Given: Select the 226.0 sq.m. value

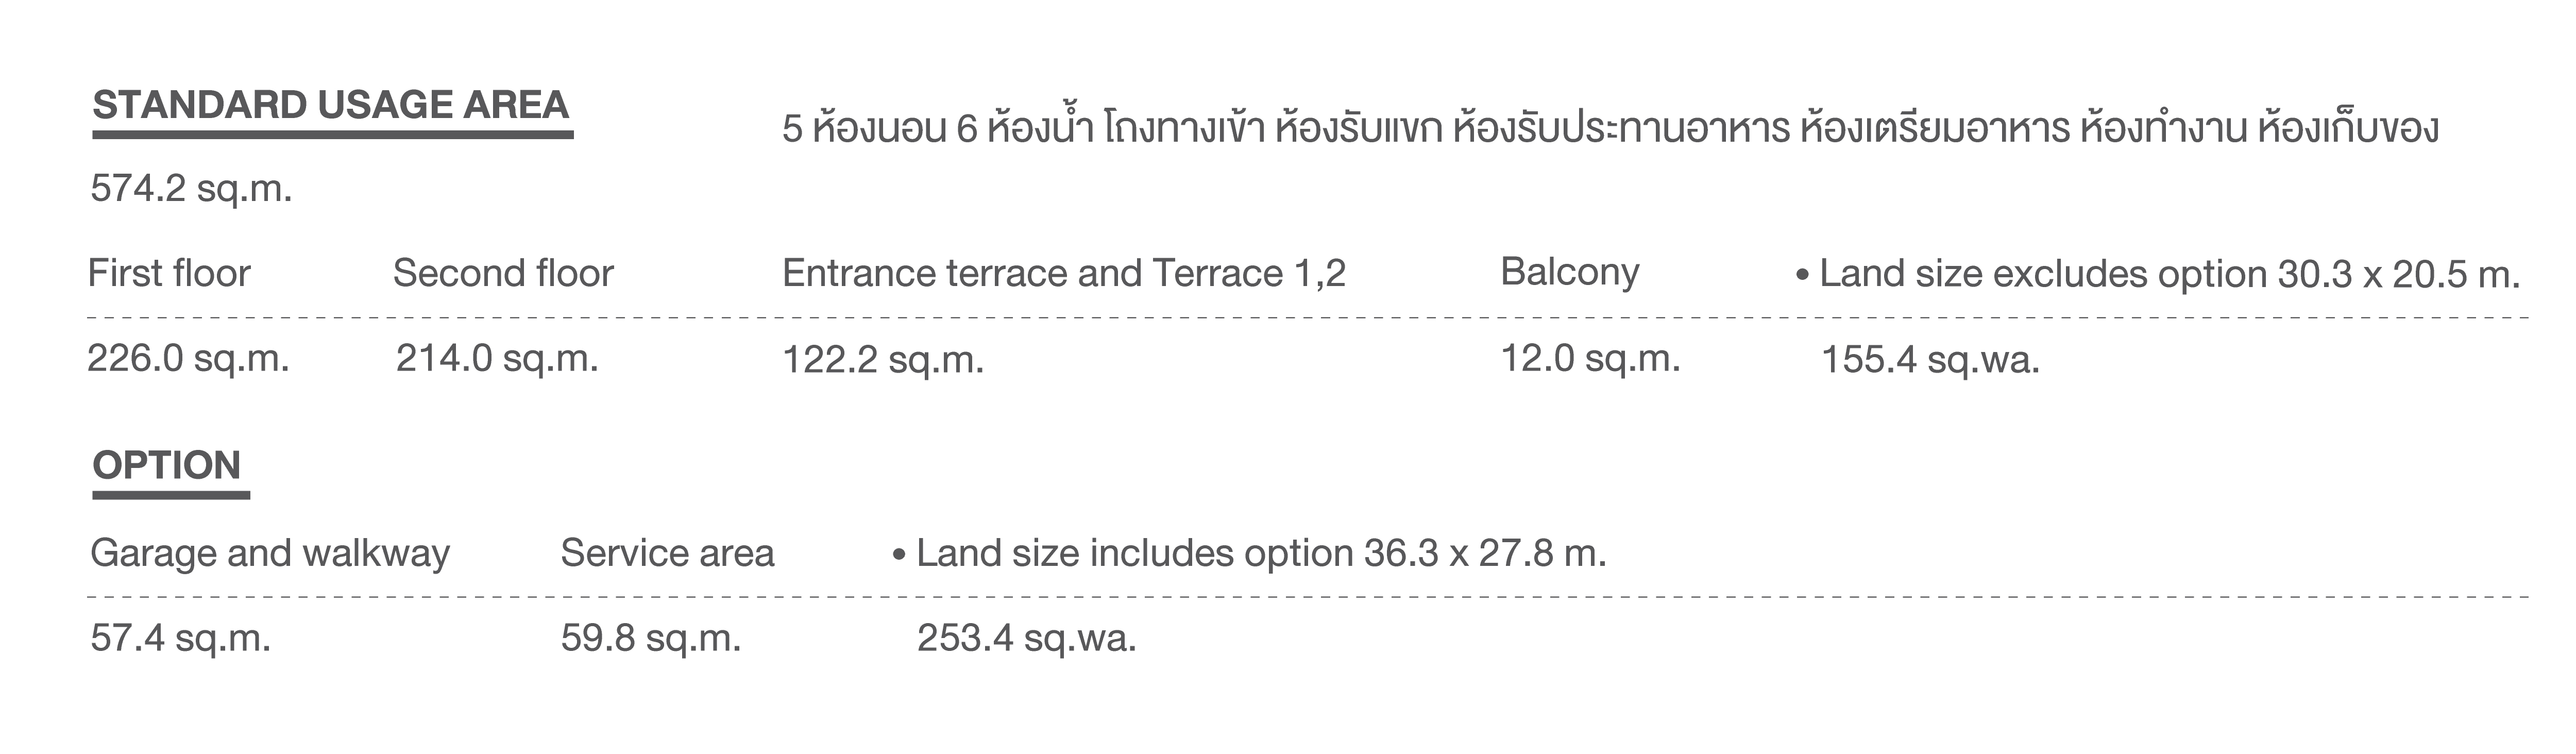Looking at the screenshot, I should (188, 358).
